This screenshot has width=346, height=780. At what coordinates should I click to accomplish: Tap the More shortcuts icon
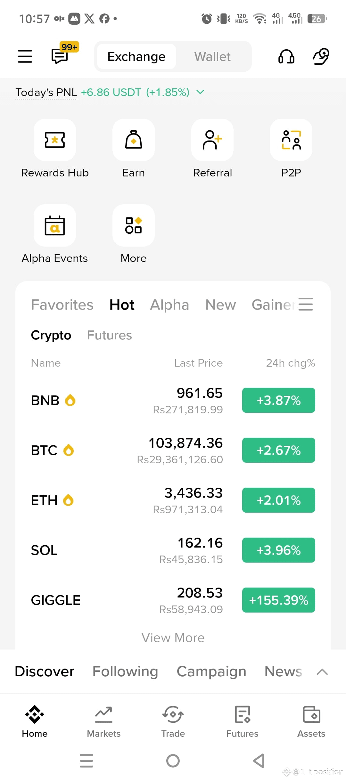point(134,225)
